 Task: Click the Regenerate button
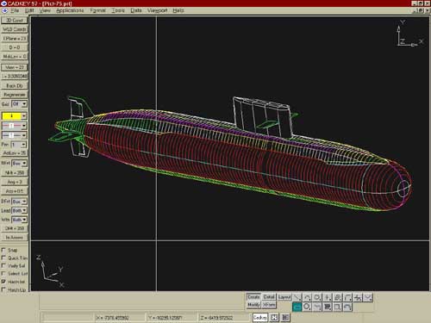pyautogui.click(x=15, y=95)
